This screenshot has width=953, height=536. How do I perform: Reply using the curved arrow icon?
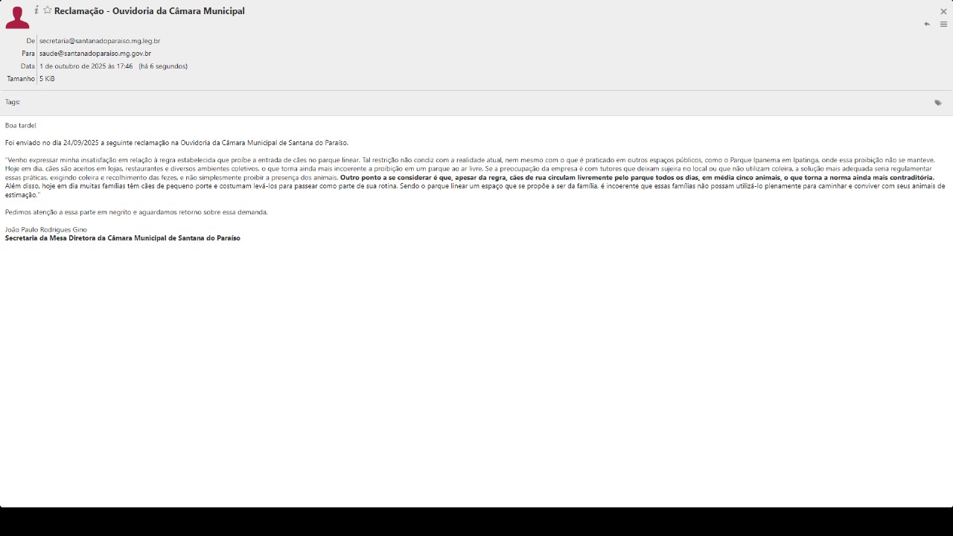click(x=927, y=24)
